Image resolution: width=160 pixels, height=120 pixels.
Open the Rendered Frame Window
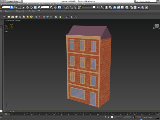click(135, 7)
